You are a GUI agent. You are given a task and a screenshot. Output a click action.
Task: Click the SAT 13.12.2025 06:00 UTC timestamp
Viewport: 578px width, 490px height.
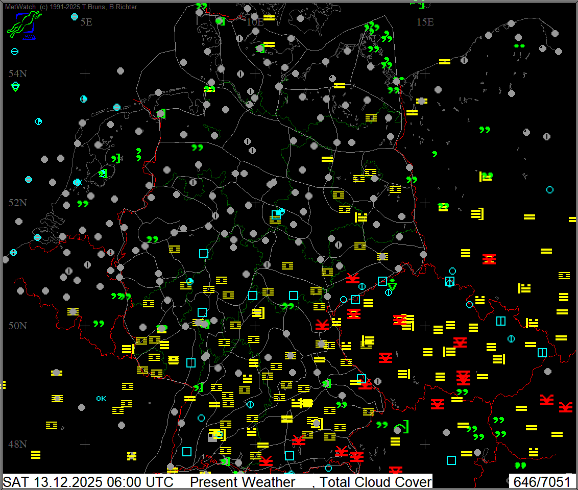tap(88, 482)
